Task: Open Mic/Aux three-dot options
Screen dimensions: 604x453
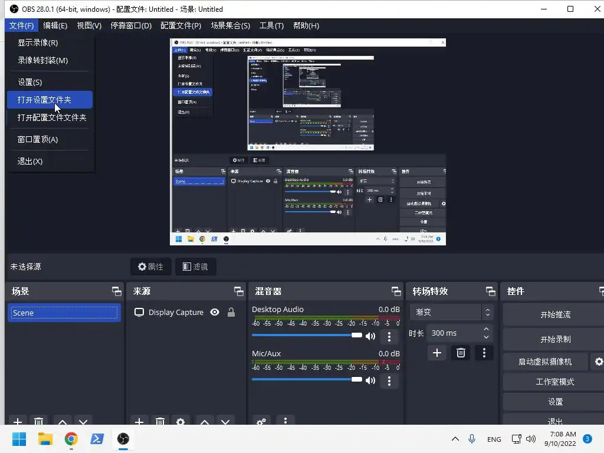Action: point(389,381)
